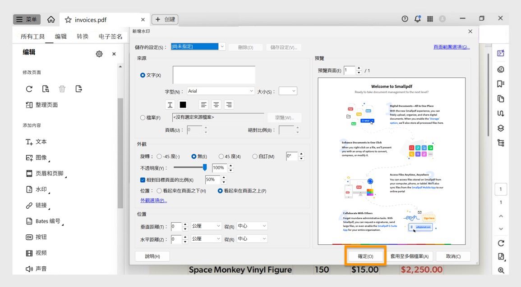Click the zoom magnifier icon on right sidebar
The height and width of the screenshot is (287, 521).
[x=501, y=271]
